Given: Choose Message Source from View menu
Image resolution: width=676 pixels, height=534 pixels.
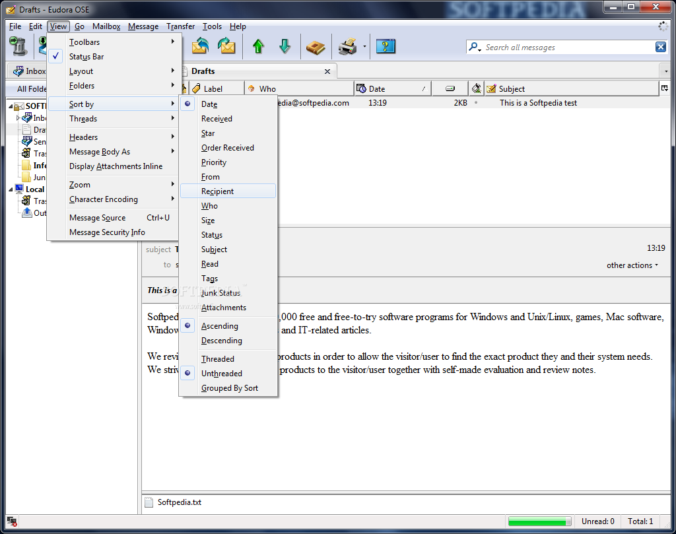Looking at the screenshot, I should pyautogui.click(x=114, y=218).
